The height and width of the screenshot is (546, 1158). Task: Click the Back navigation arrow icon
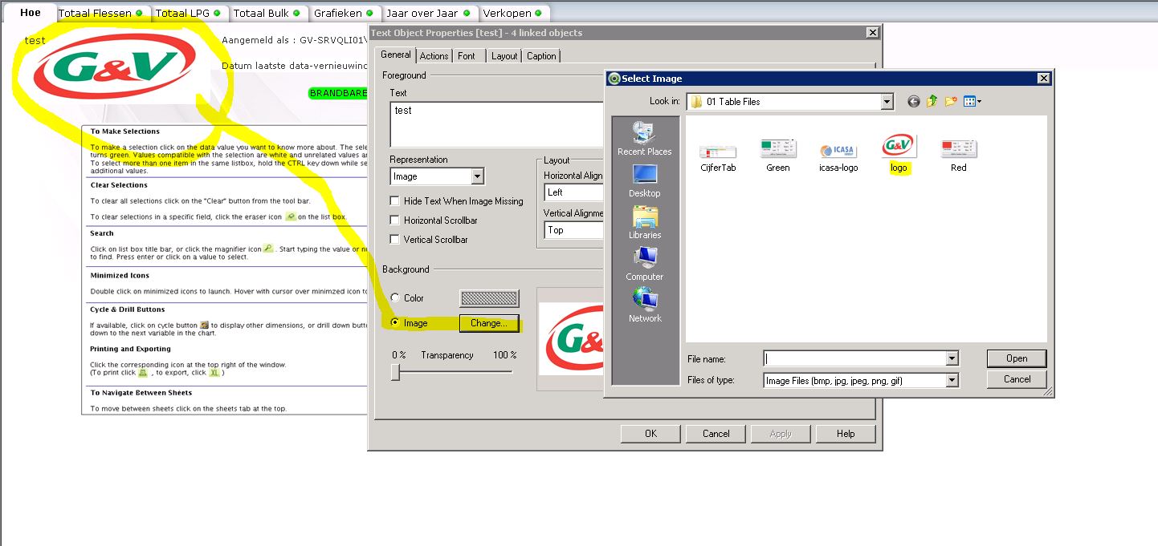(x=913, y=102)
